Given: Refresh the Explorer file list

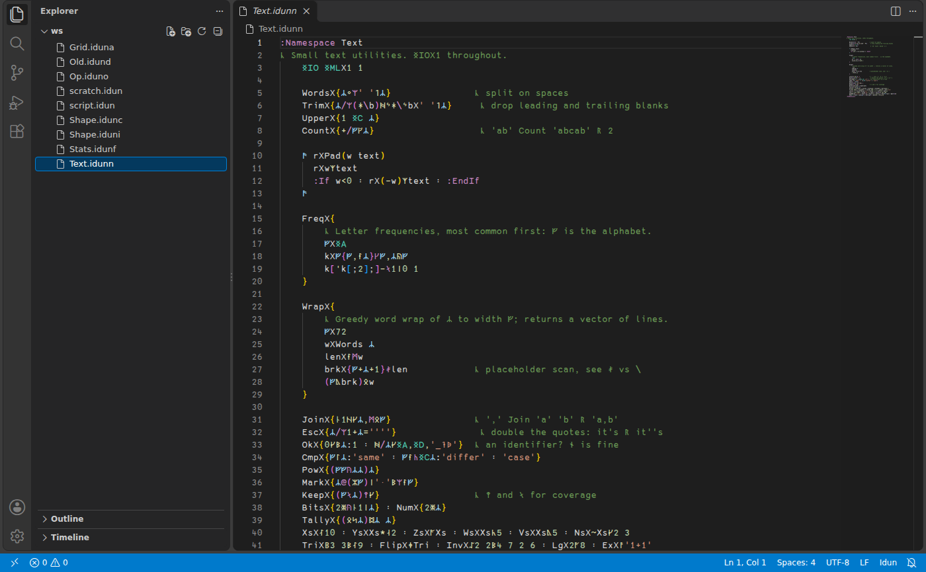Looking at the screenshot, I should [x=202, y=31].
